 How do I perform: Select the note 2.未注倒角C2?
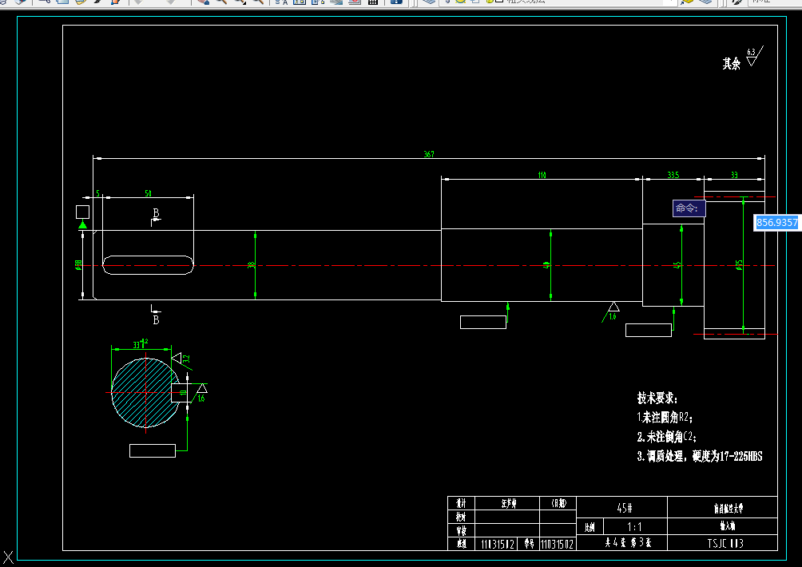[667, 437]
